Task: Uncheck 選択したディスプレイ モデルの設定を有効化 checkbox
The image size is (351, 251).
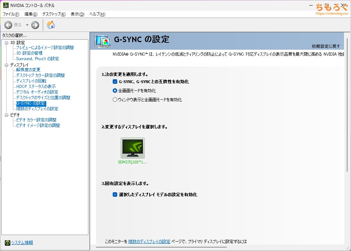Action: (x=115, y=195)
